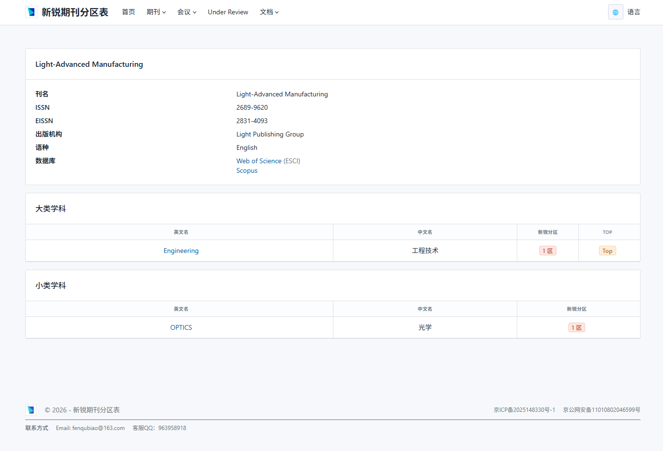Screen dimensions: 663x451
Task: Open the Under Review page
Action: pos(228,12)
